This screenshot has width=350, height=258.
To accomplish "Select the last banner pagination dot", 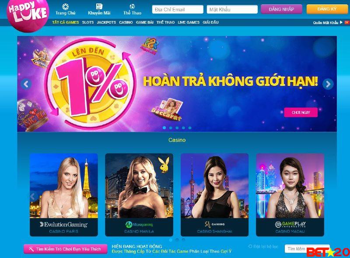I will [x=190, y=127].
